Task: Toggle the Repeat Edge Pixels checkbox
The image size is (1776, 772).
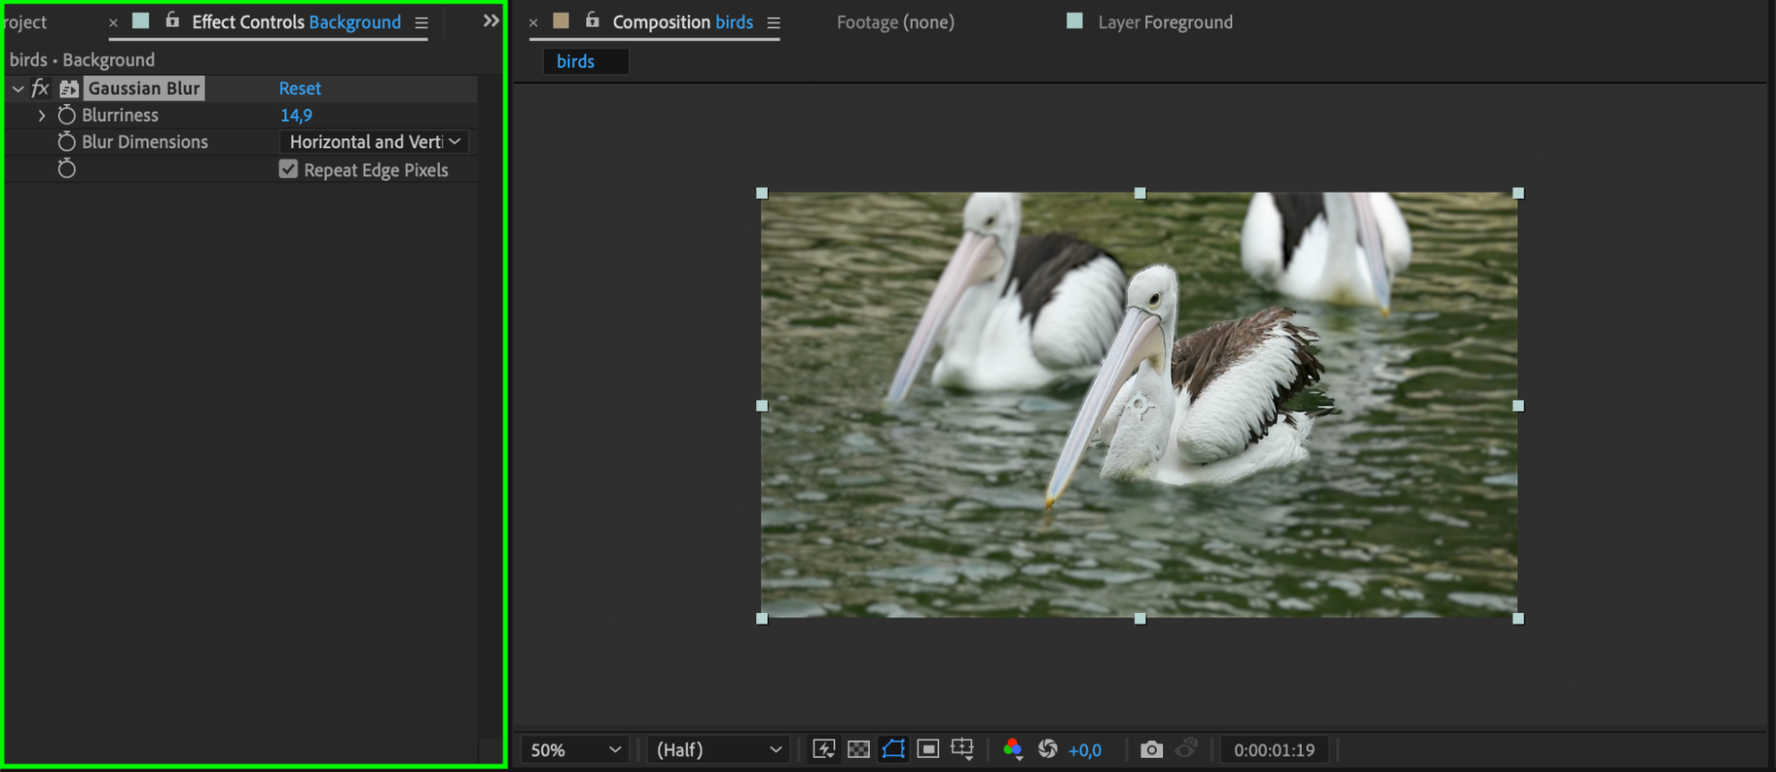Action: [288, 169]
